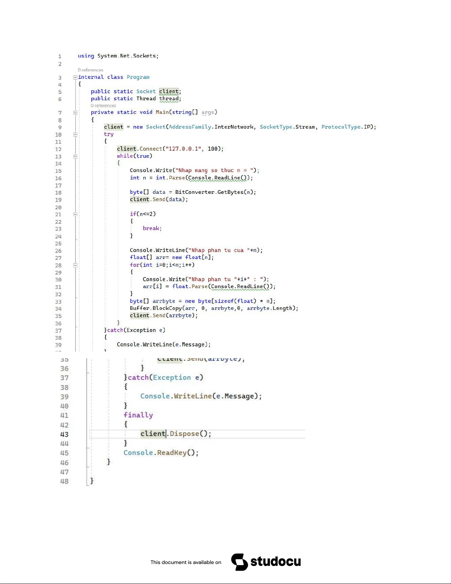Collapse the Main method fold toggle
Image resolution: width=451 pixels, height=584 pixels.
coord(75,113)
